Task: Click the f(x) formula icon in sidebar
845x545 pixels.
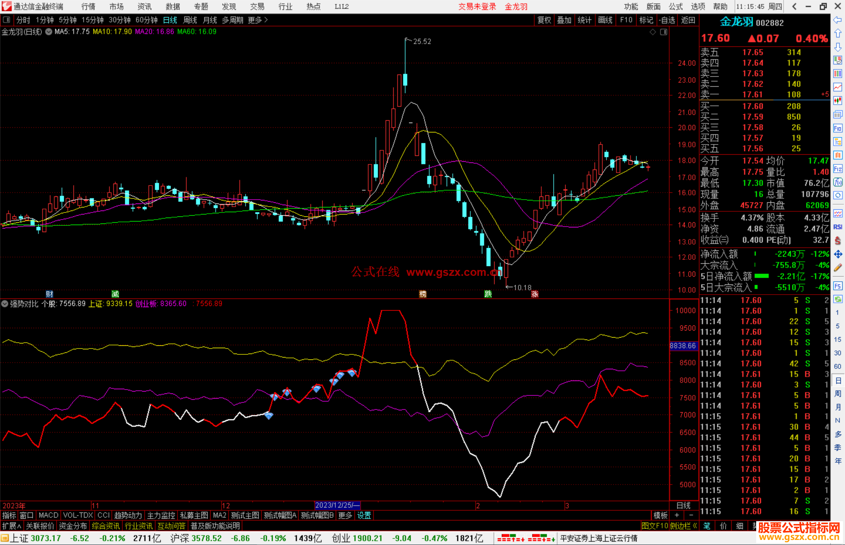Action: coord(838,182)
